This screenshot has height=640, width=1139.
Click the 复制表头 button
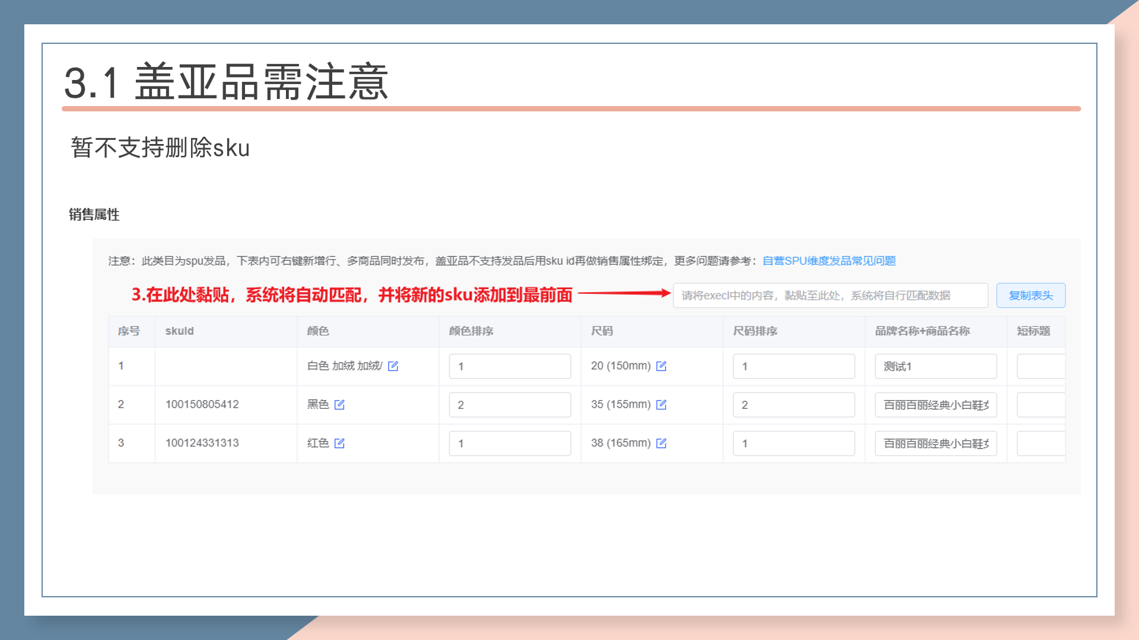(x=1030, y=295)
